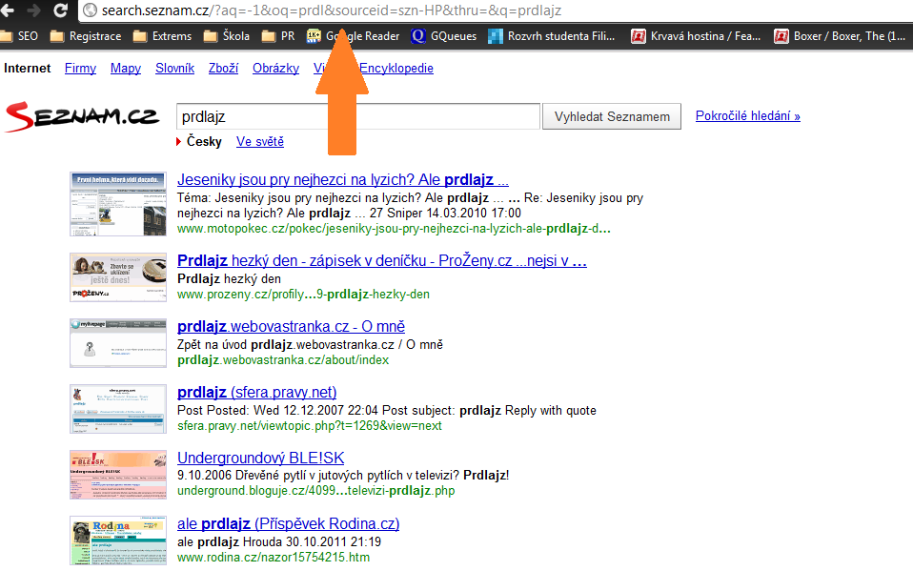
Task: Click snippet 'ale prdlajz Hrouda 30.10.2011 21:19'
Action: pos(279,542)
